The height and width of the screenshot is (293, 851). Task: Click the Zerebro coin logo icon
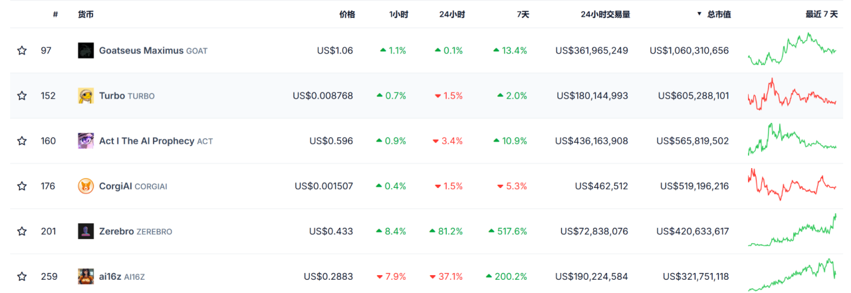[x=86, y=231]
